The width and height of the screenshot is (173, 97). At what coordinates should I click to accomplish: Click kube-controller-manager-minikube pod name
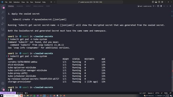point(27,70)
